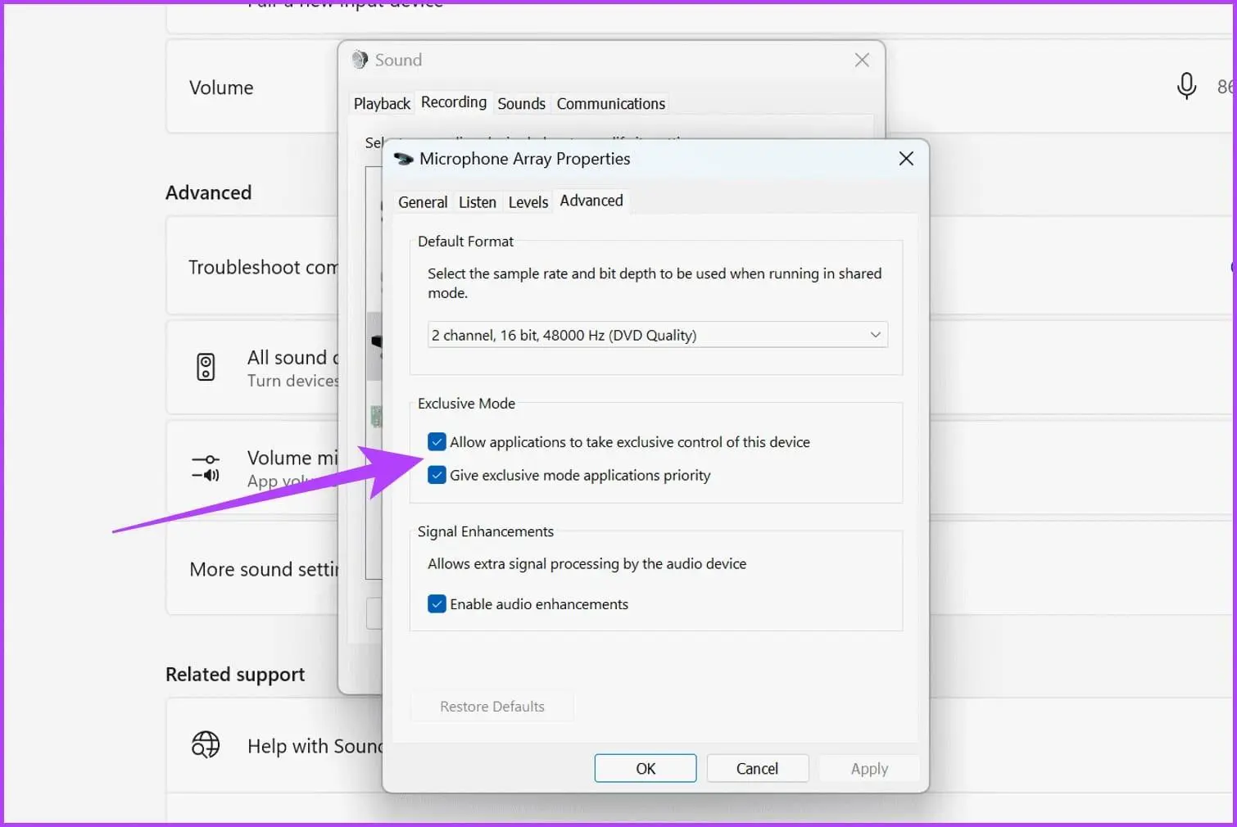Click the Related support heading
Screen dimensions: 1237x827
[x=235, y=674]
